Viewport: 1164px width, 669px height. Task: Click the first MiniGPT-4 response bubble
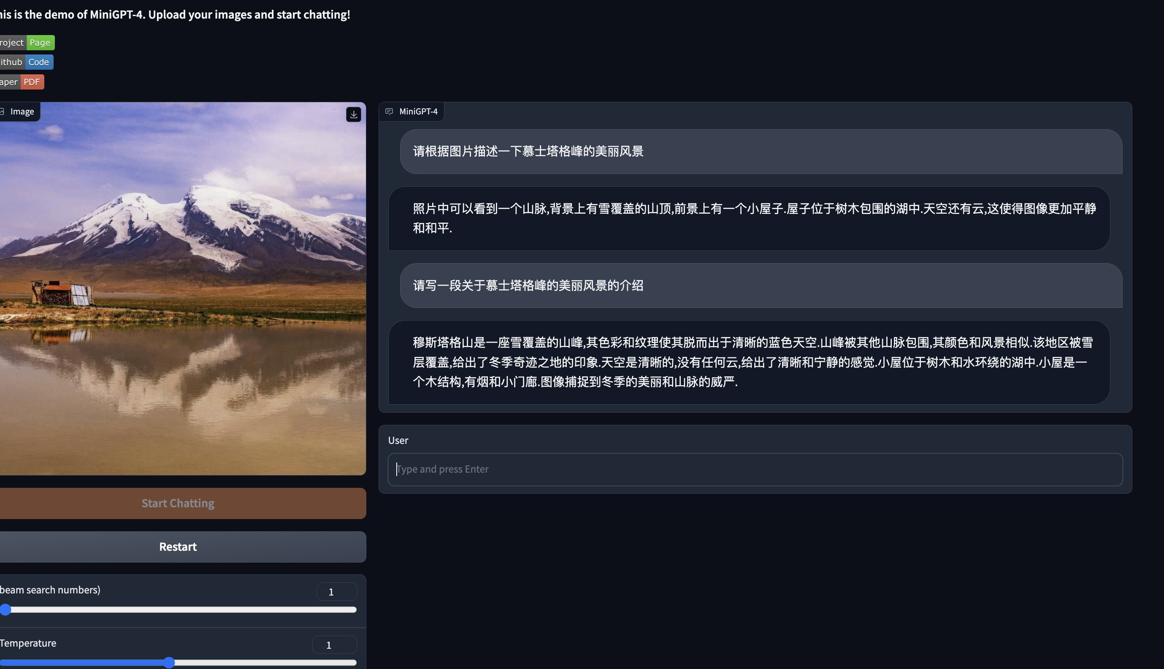tap(749, 218)
